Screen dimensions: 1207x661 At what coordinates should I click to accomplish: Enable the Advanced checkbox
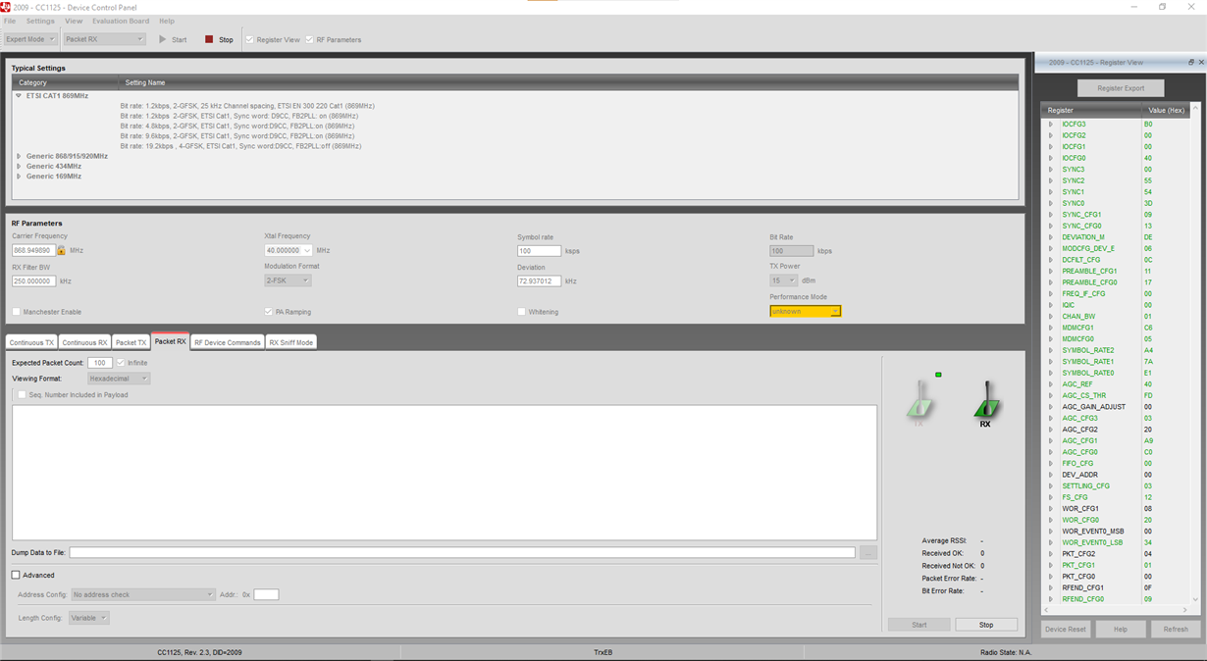pos(16,576)
